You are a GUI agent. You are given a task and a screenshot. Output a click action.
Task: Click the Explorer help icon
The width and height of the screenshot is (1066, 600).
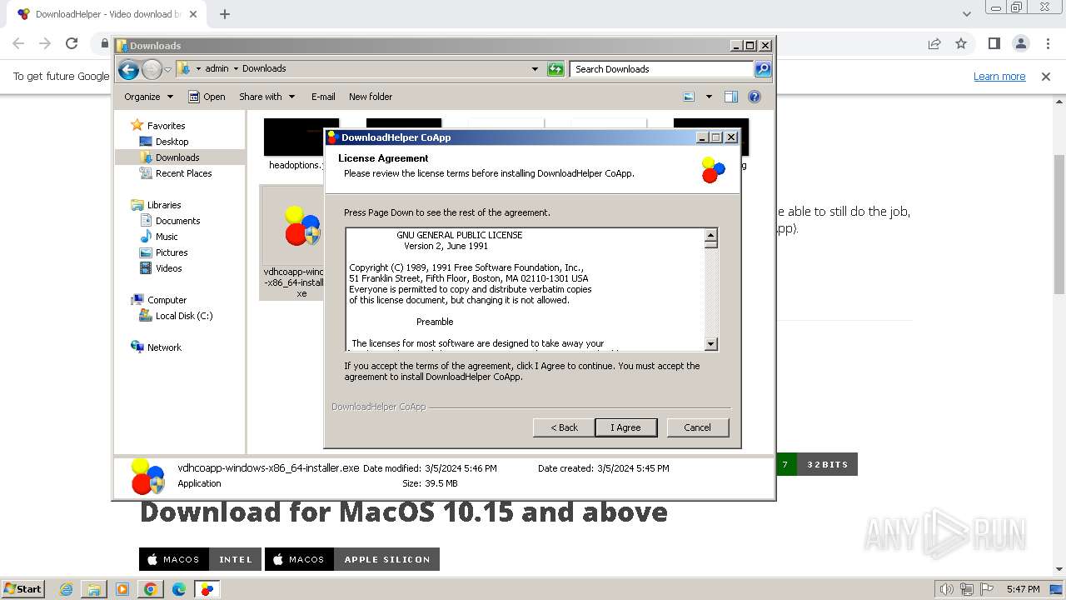[x=755, y=97]
